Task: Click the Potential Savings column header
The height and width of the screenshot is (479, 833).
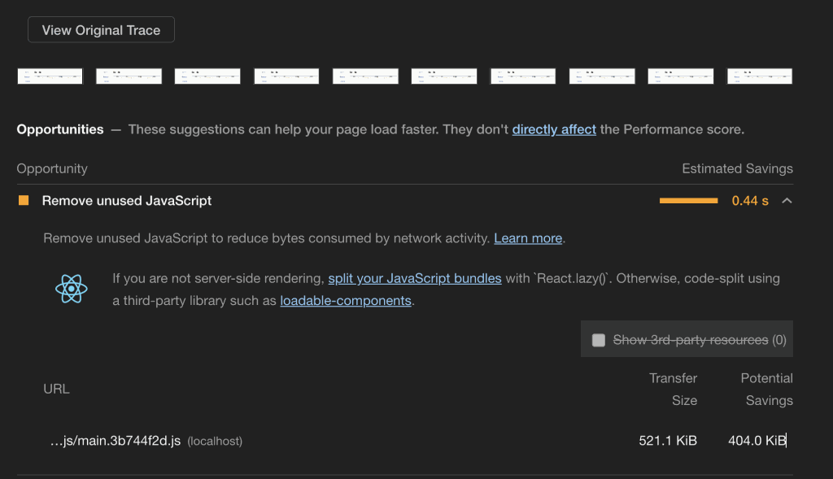Action: pos(766,390)
